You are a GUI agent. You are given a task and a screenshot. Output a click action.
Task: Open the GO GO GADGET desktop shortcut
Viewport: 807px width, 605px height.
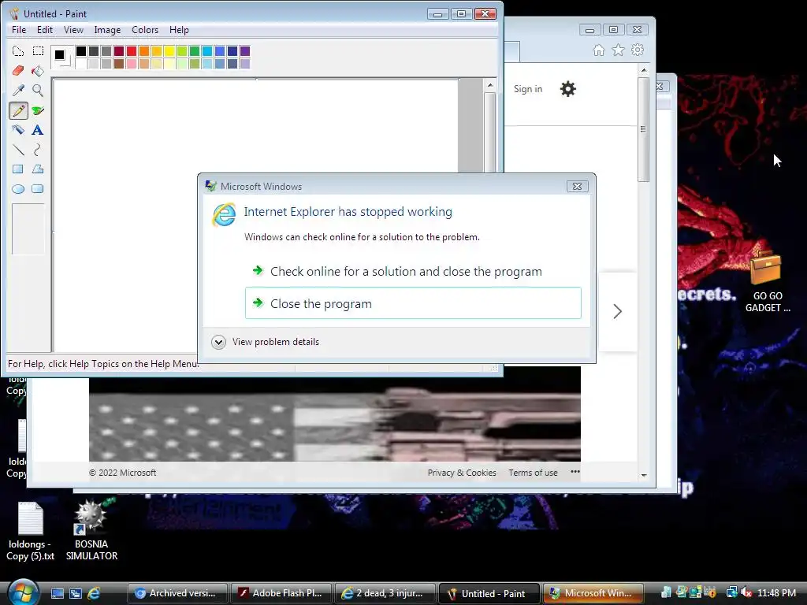pos(766,282)
